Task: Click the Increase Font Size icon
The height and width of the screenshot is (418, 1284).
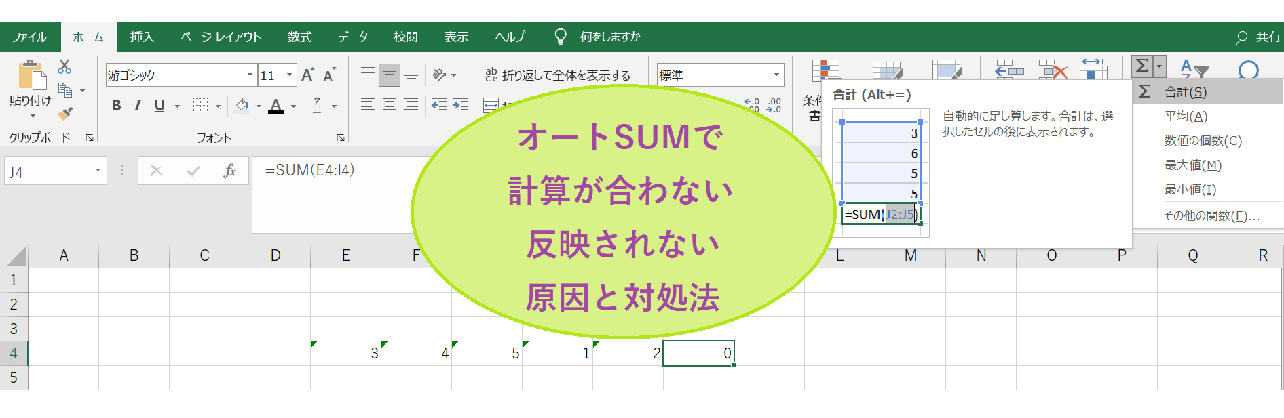Action: coord(307,75)
